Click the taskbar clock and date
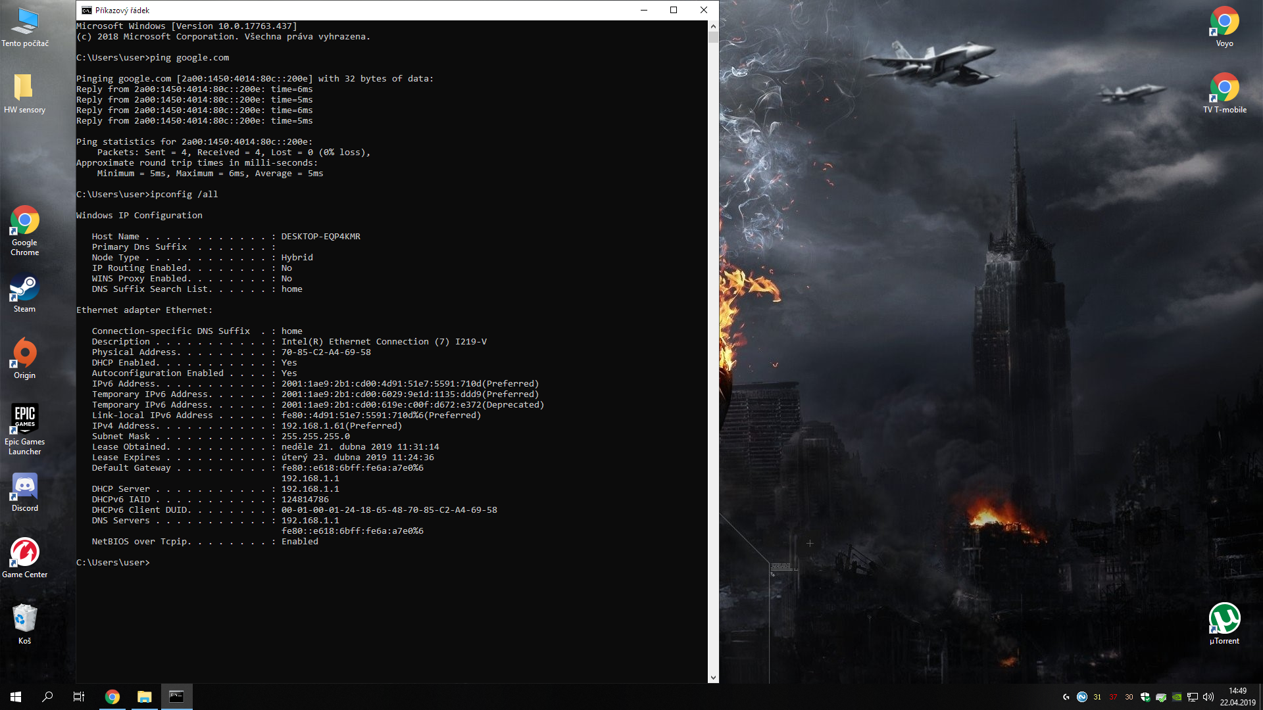This screenshot has height=710, width=1263. [x=1237, y=697]
